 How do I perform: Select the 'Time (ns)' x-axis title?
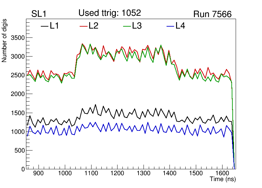coord(223,179)
